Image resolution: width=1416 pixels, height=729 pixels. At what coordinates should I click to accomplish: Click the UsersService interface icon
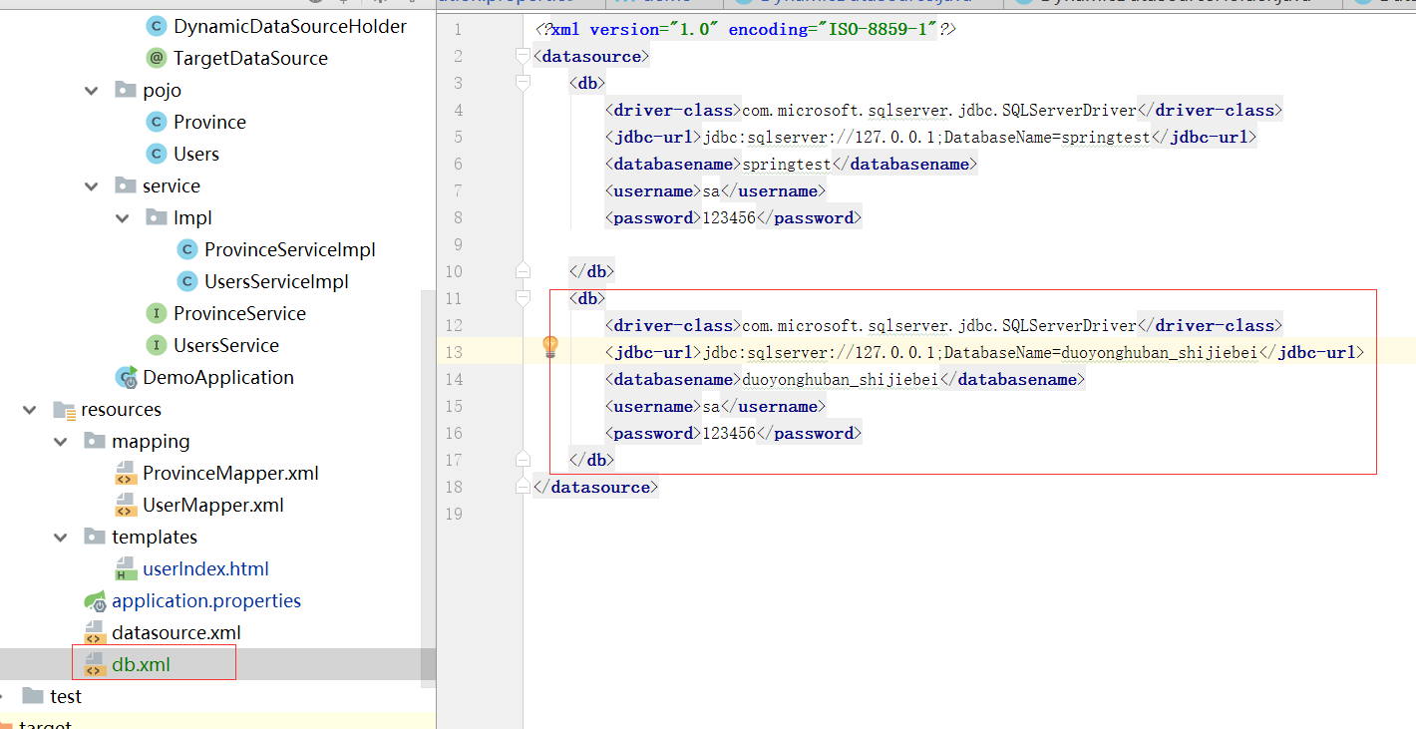pyautogui.click(x=156, y=345)
